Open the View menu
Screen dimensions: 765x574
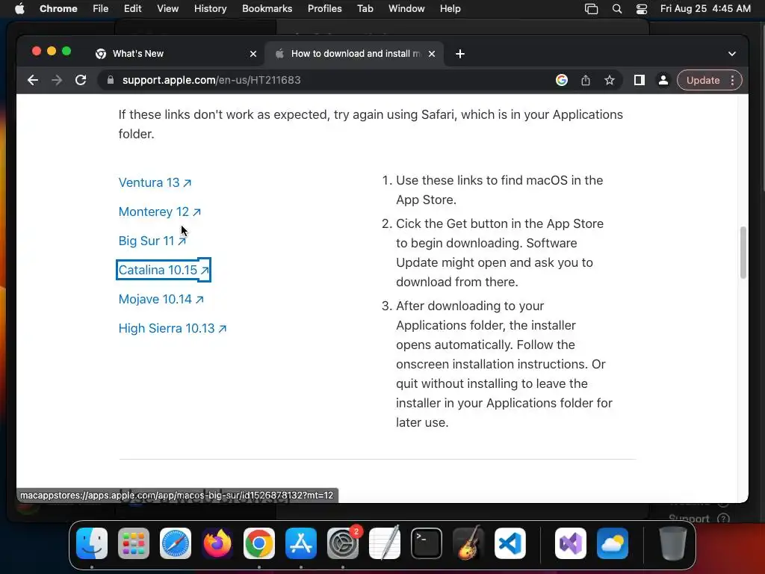tap(167, 9)
